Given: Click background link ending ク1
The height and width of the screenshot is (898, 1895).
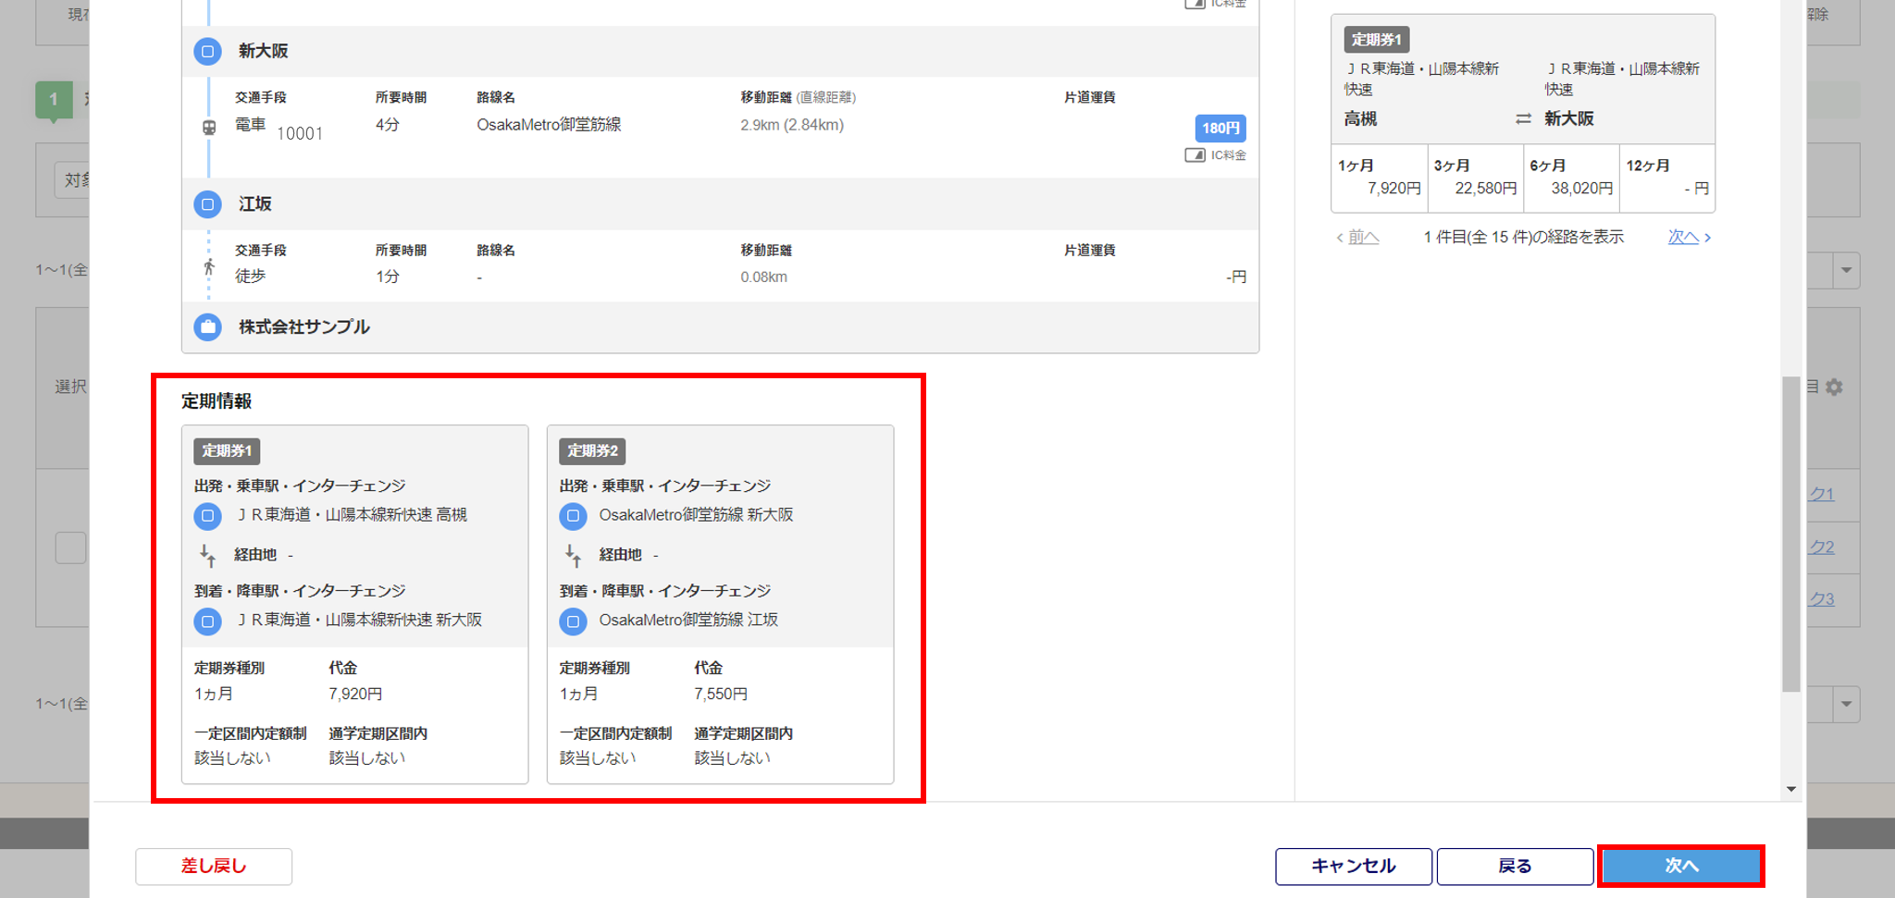Looking at the screenshot, I should [1822, 495].
